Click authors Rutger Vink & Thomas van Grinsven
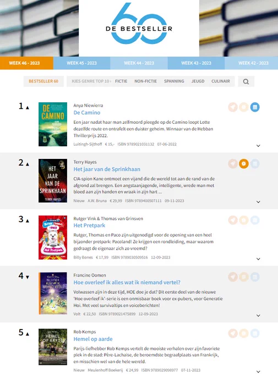This screenshot has width=278, height=374. pos(108,218)
